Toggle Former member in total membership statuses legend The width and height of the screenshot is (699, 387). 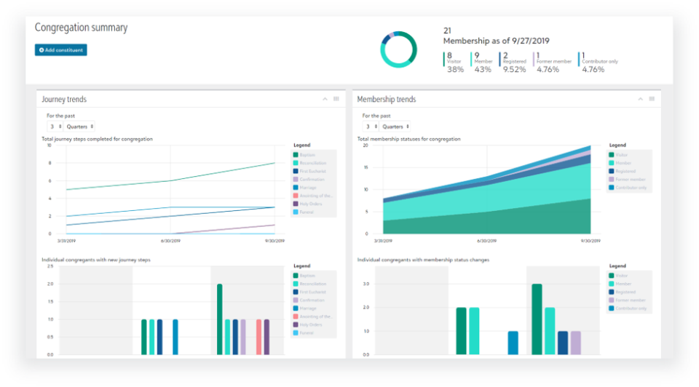coord(627,180)
